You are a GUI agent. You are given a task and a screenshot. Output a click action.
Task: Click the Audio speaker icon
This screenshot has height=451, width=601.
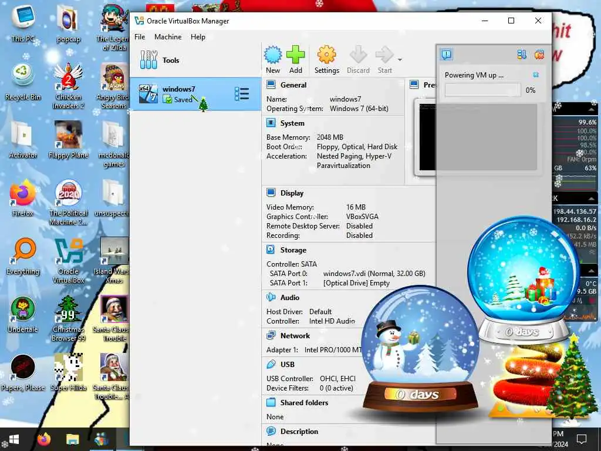pyautogui.click(x=271, y=297)
